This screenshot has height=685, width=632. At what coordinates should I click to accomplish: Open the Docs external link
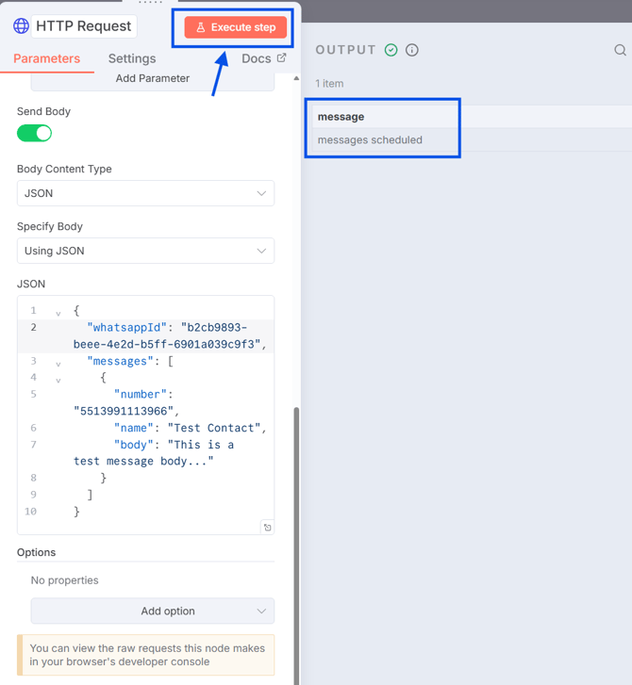point(264,58)
